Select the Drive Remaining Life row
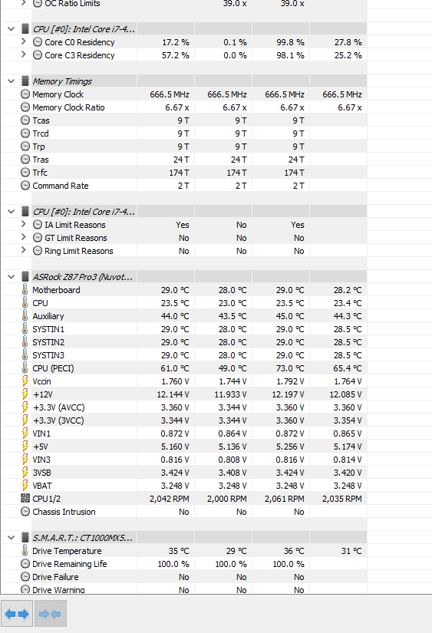 (x=183, y=564)
